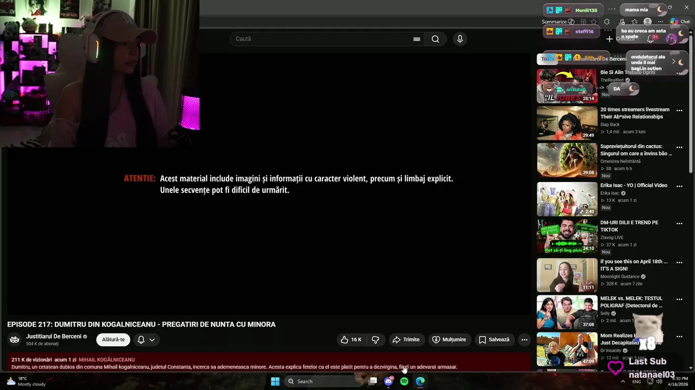Join channel with Alătură-te button
The height and width of the screenshot is (390, 695).
[113, 340]
